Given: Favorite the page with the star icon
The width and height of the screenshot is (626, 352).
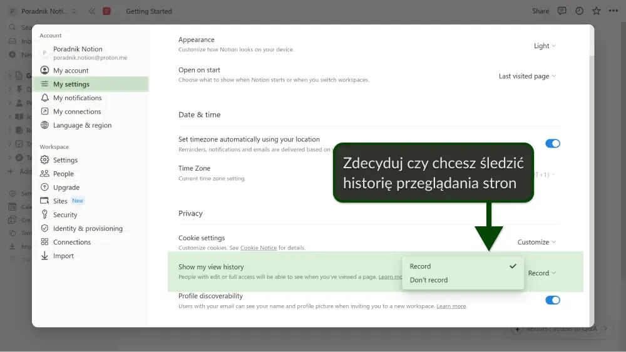Looking at the screenshot, I should pos(597,11).
